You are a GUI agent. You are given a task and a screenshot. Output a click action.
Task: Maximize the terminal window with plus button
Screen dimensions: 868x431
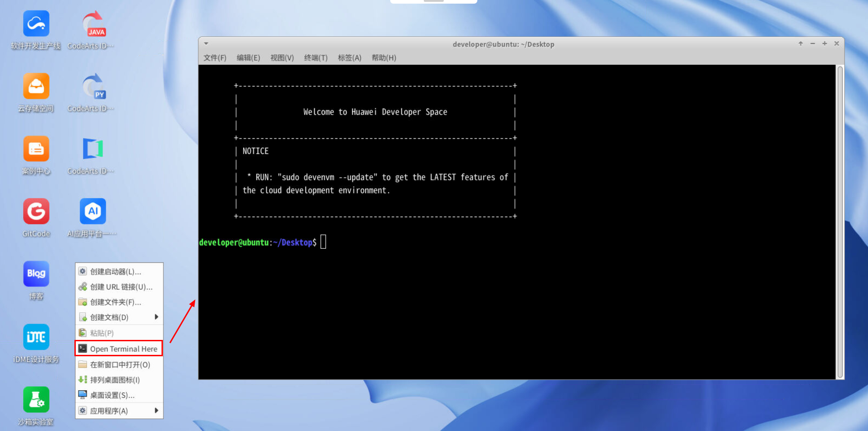(824, 44)
